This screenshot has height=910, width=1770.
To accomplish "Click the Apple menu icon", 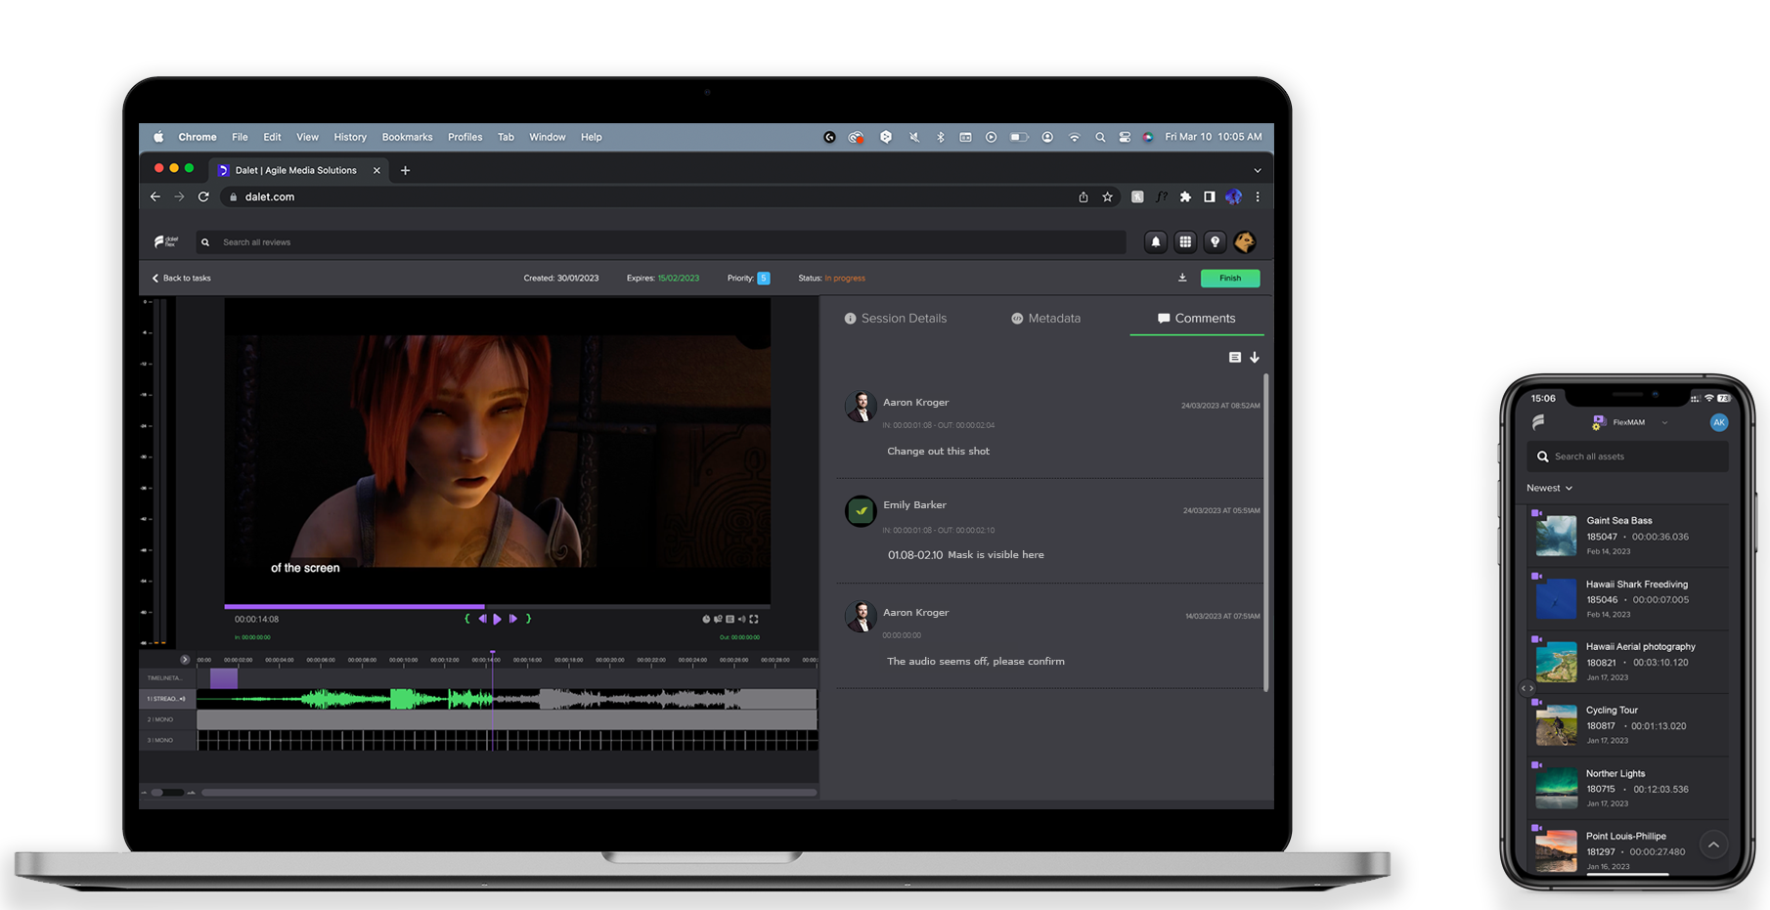I will (x=158, y=137).
